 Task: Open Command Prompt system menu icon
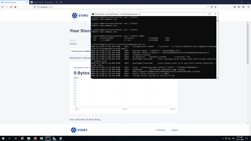[93, 14]
